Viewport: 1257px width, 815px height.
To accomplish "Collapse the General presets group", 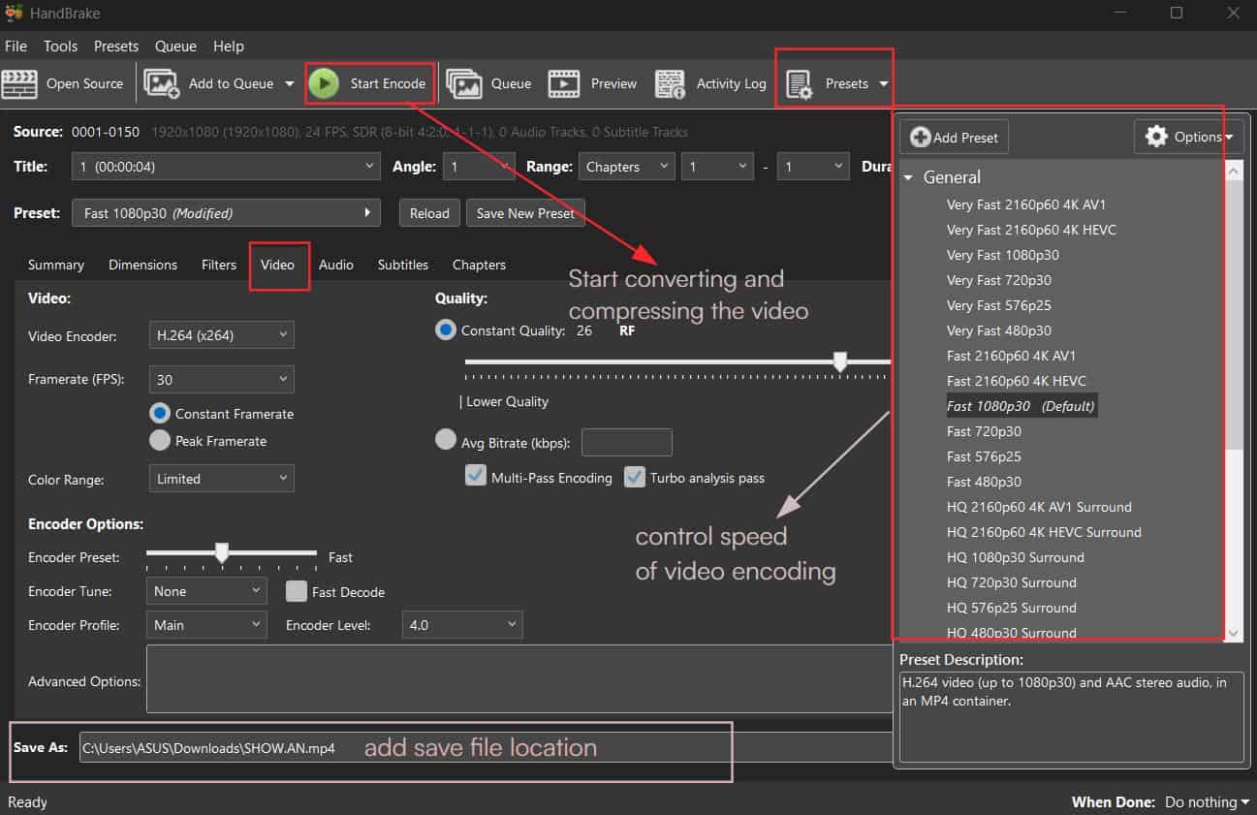I will pyautogui.click(x=909, y=177).
